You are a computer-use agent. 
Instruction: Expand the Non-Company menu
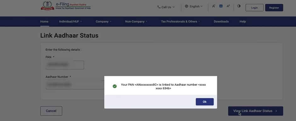tap(136, 21)
